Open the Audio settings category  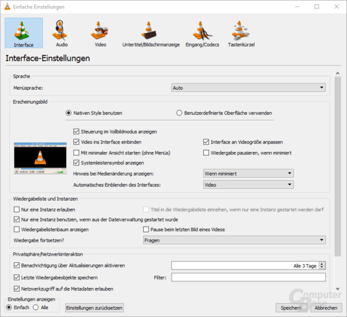coord(61,33)
